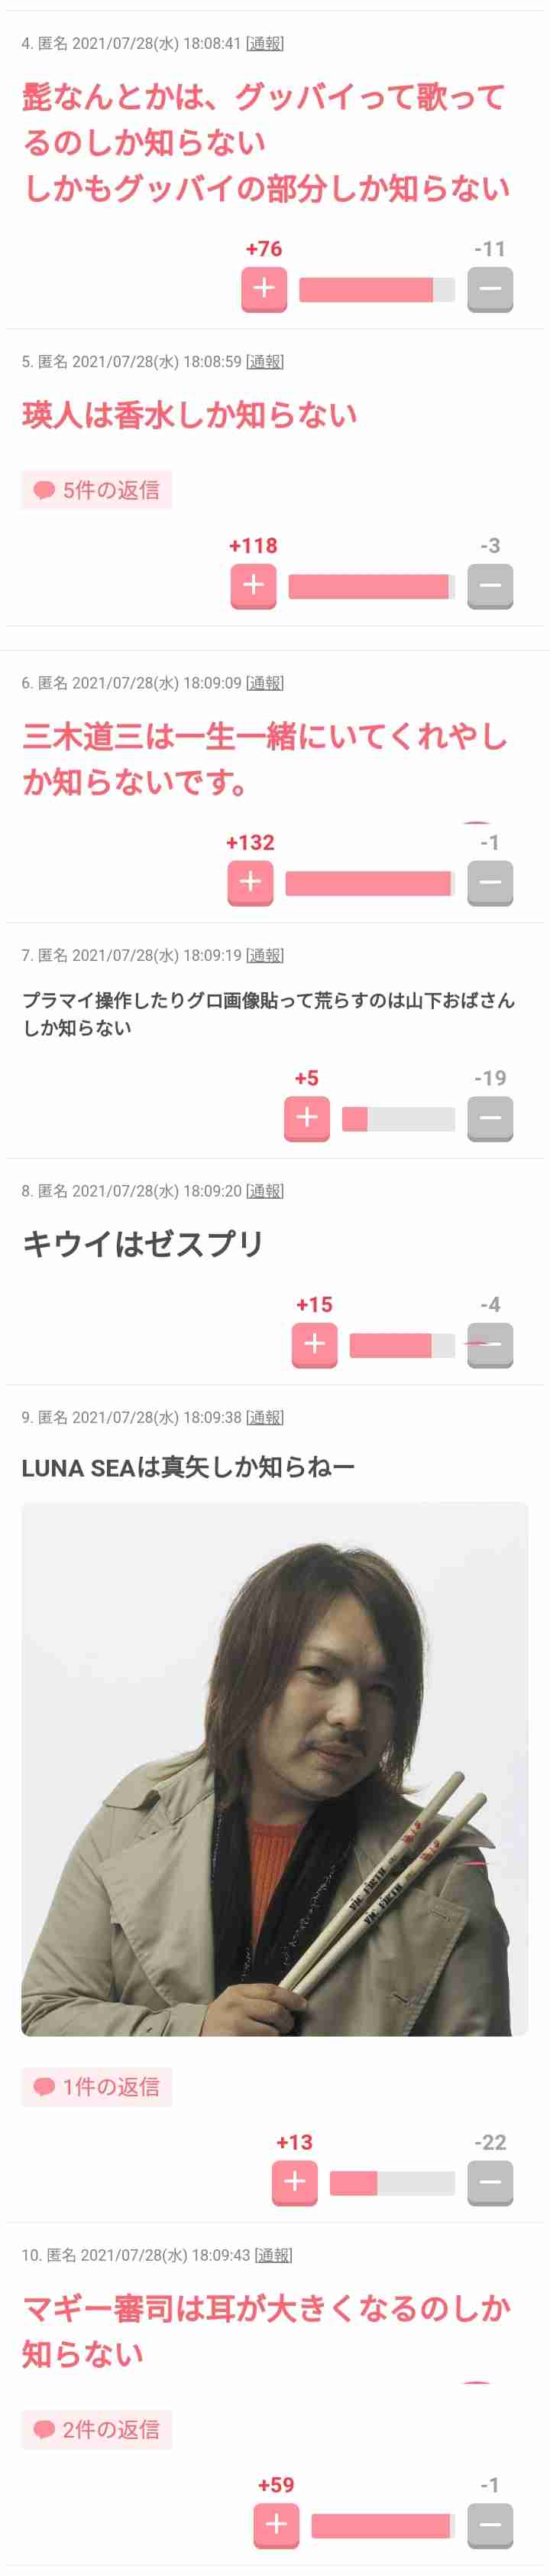Upvote comment 4 with the plus button
The width and height of the screenshot is (550, 2576).
pyautogui.click(x=264, y=289)
